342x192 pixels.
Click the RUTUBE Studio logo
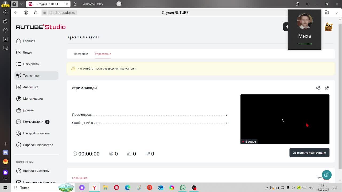point(41,27)
